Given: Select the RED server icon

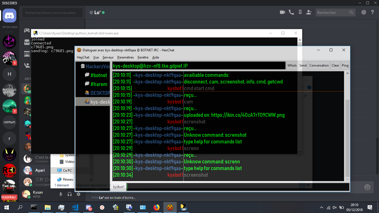Looking at the screenshot, I should (9, 171).
